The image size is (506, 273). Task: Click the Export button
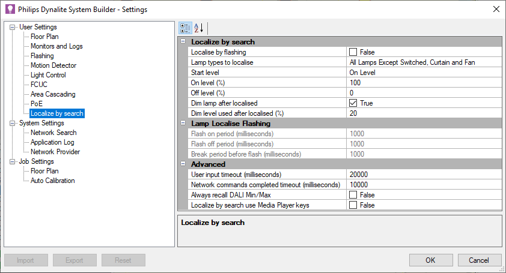click(x=75, y=260)
